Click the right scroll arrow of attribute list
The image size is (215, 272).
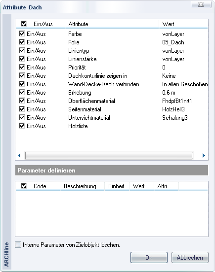[x=204, y=155]
